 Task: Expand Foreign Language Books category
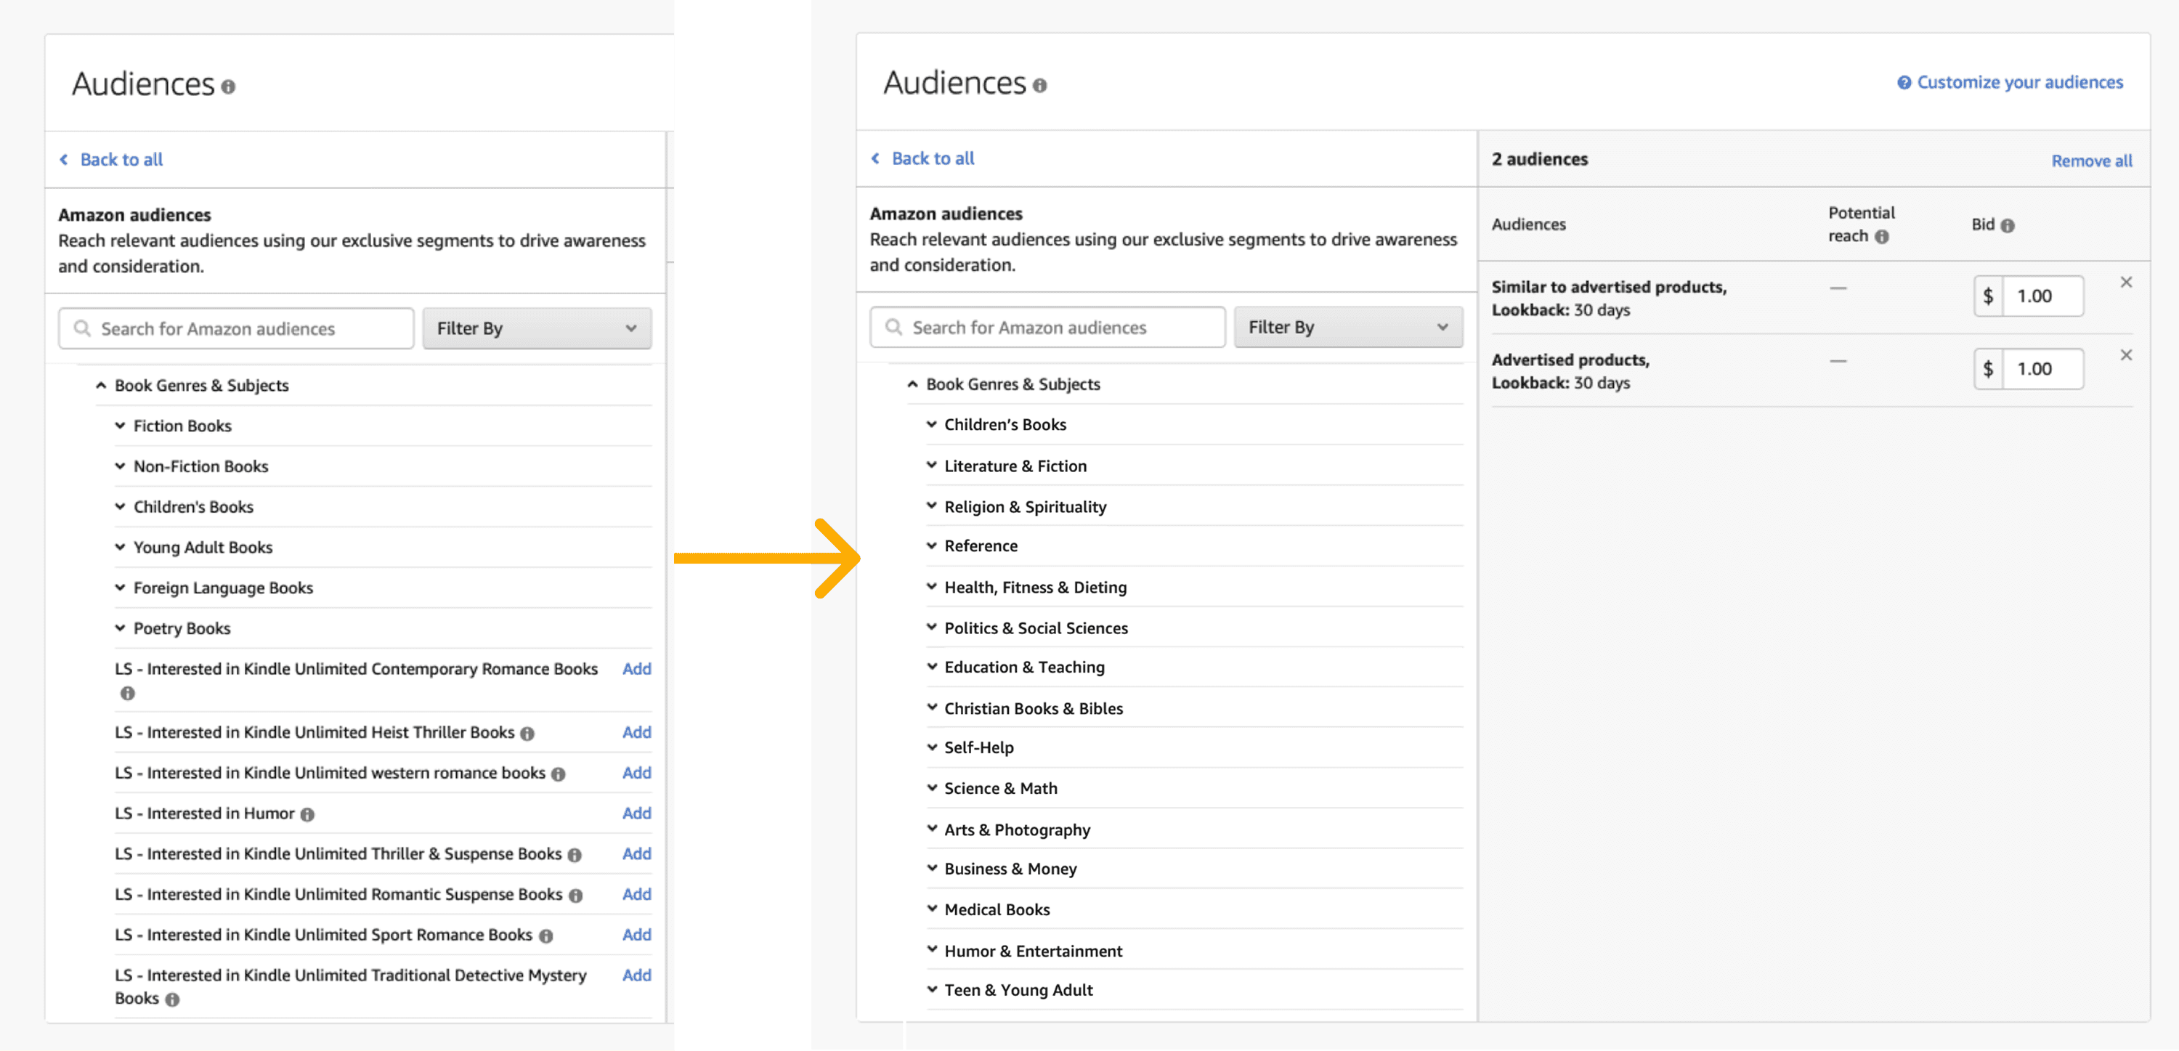120,588
